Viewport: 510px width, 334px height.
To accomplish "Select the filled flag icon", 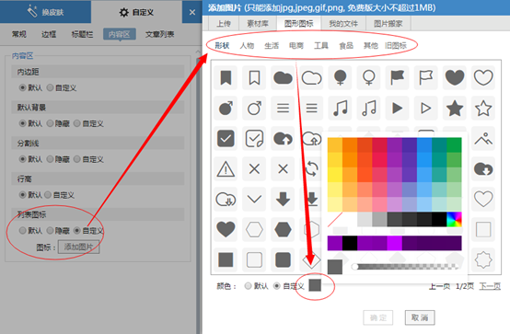I will click(397, 77).
